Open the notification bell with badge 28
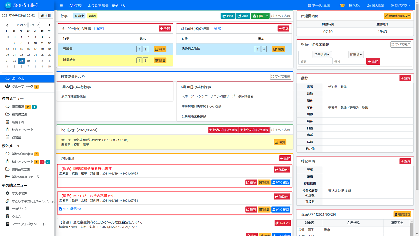The width and height of the screenshot is (419, 236). [x=342, y=5]
